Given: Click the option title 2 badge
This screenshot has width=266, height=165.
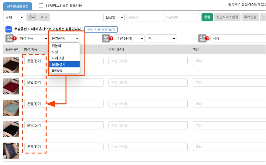Looking at the screenshot, I should tap(107, 38).
